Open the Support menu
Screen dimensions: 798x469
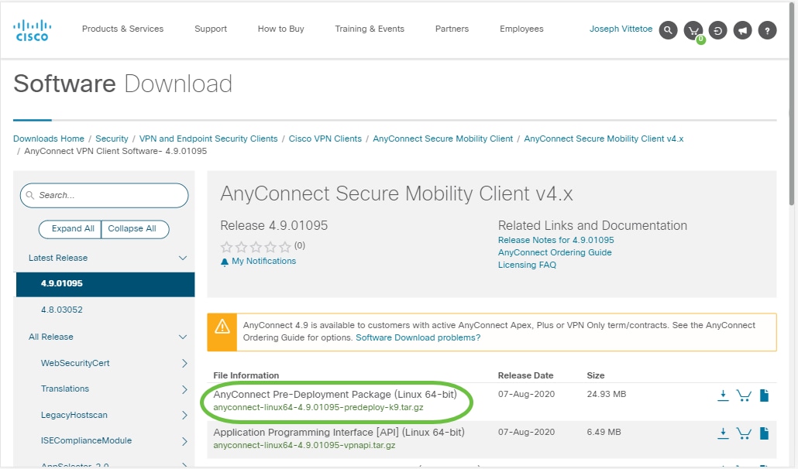click(x=211, y=29)
